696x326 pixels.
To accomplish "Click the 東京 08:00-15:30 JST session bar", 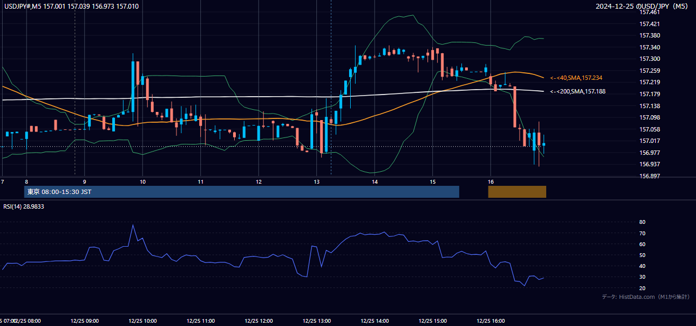I will pyautogui.click(x=242, y=192).
